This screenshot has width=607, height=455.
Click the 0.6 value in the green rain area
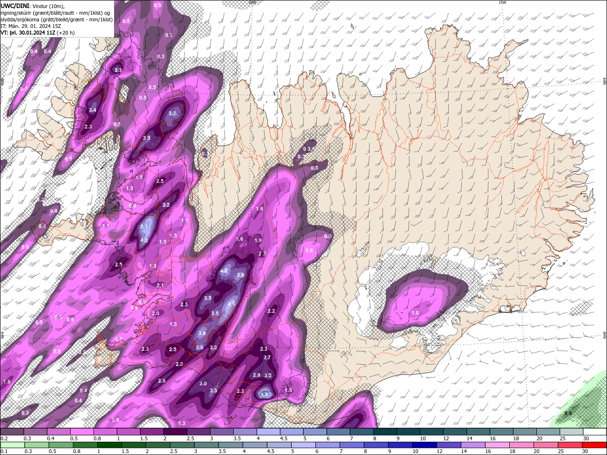point(568,413)
